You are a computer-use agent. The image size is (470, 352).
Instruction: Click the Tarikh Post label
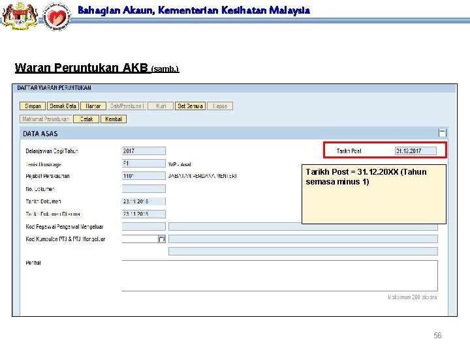click(x=349, y=151)
